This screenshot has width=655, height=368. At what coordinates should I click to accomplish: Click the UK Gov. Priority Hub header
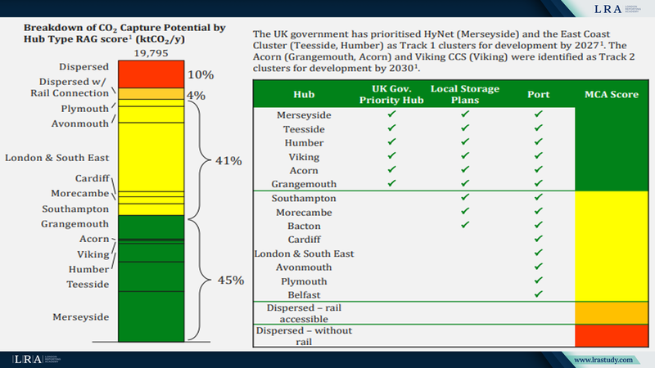(391, 94)
